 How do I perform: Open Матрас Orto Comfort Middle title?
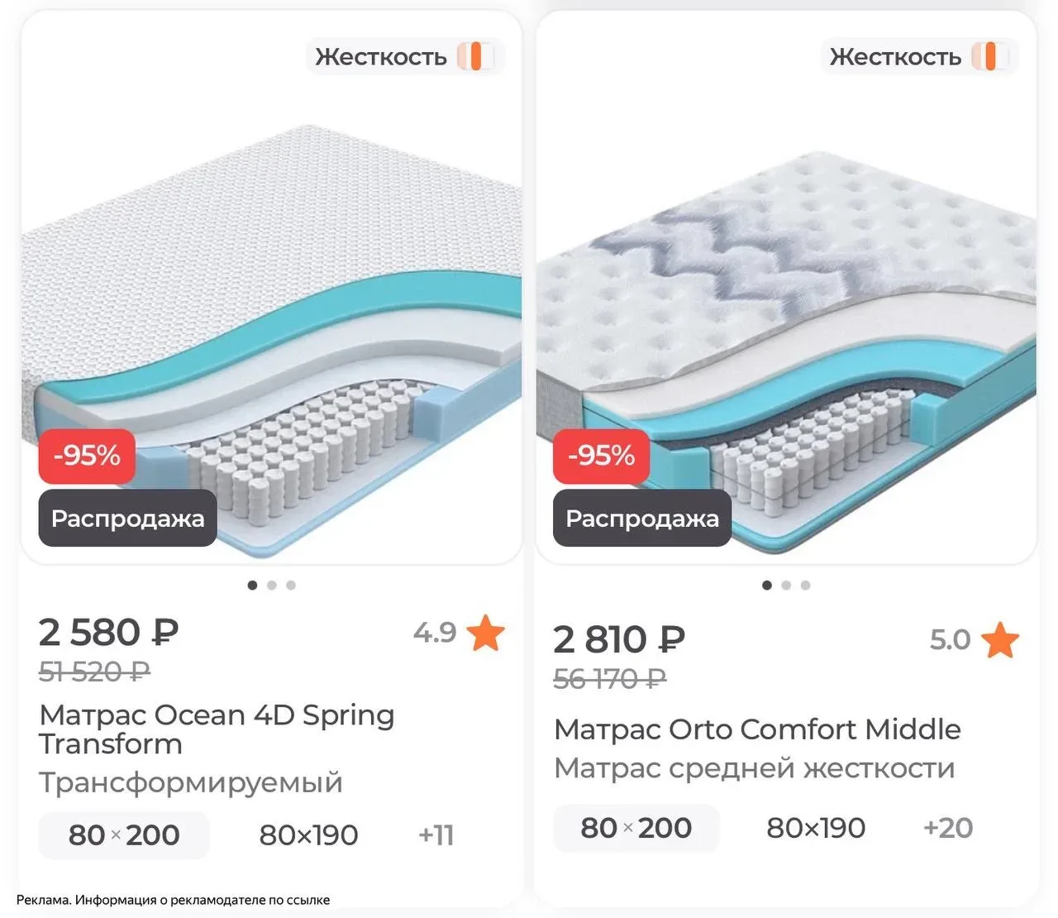click(757, 729)
